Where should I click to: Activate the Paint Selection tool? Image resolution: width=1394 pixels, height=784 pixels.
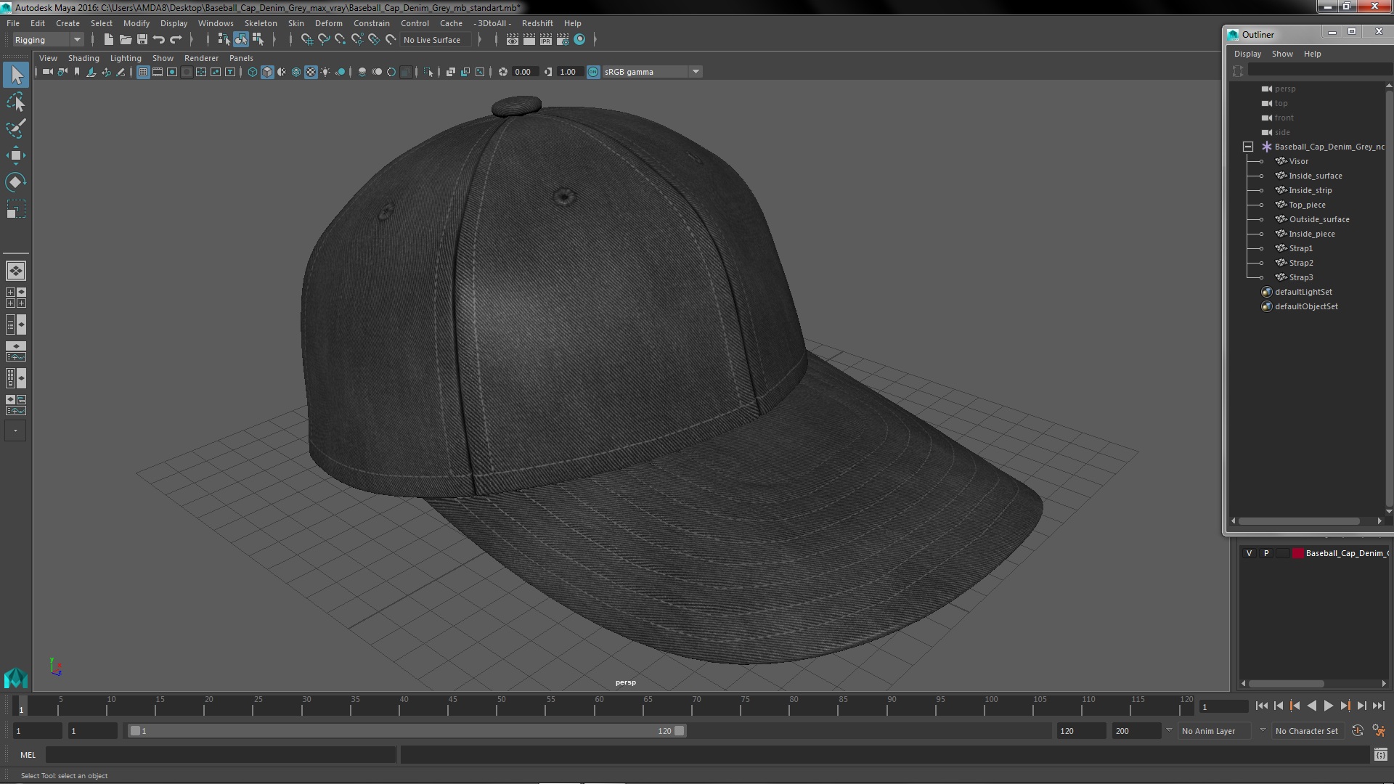pyautogui.click(x=15, y=128)
